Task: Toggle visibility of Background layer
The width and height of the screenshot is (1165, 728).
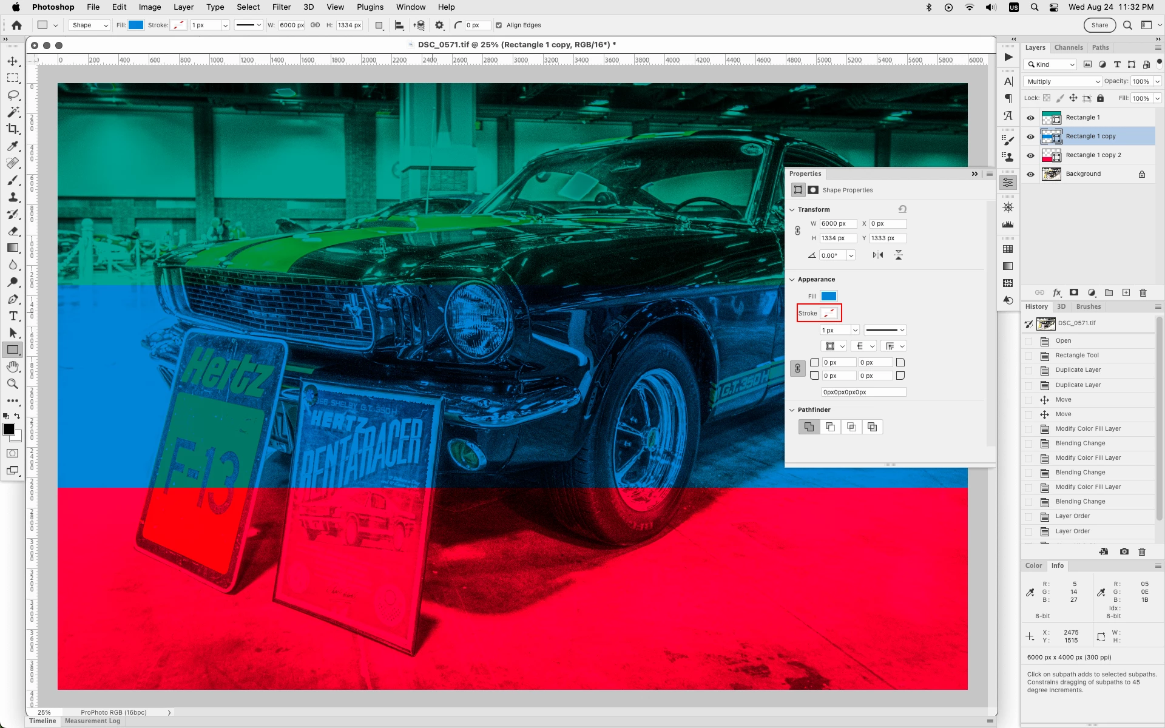Action: coord(1030,174)
